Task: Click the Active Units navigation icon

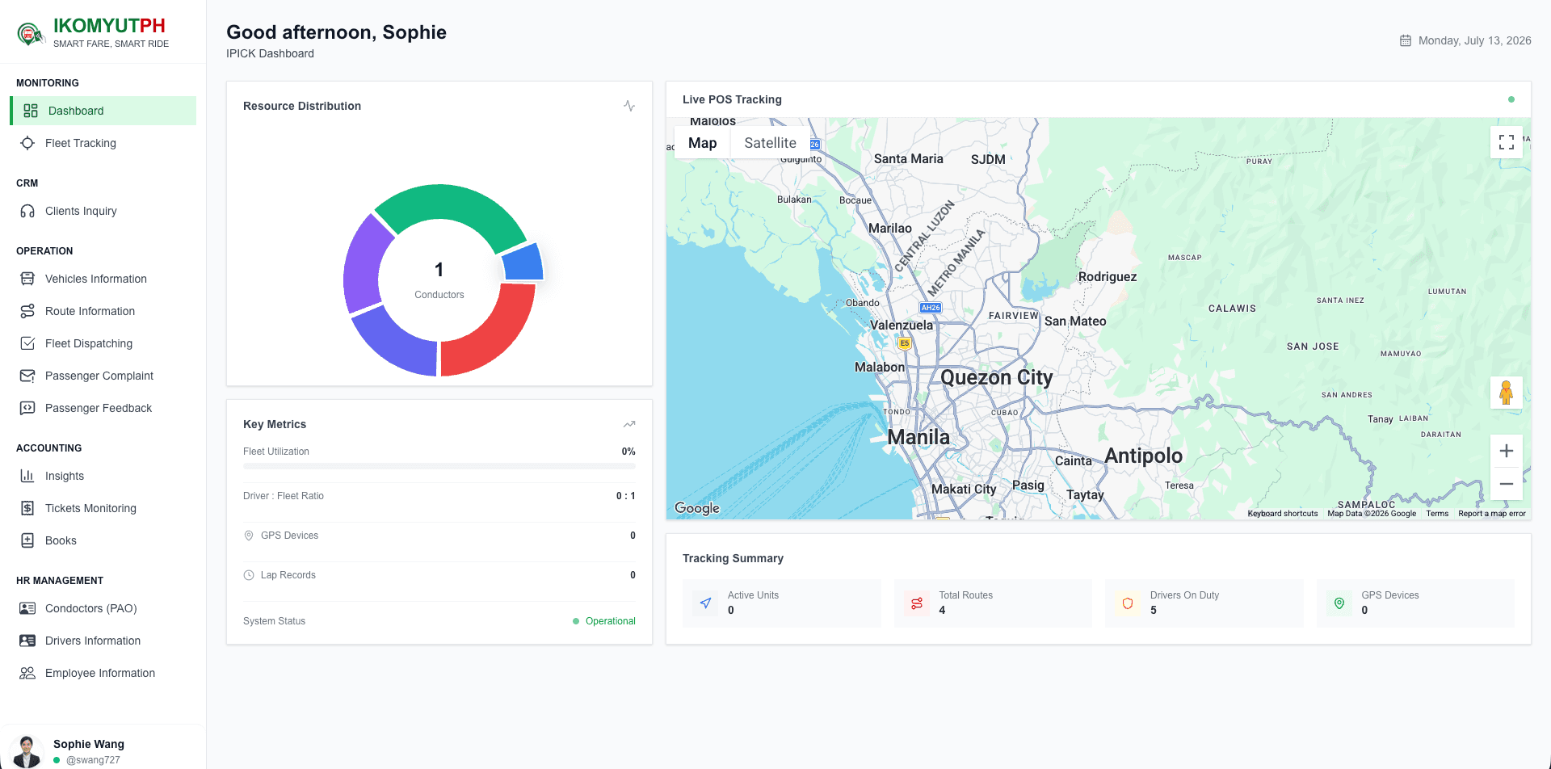Action: [x=705, y=603]
